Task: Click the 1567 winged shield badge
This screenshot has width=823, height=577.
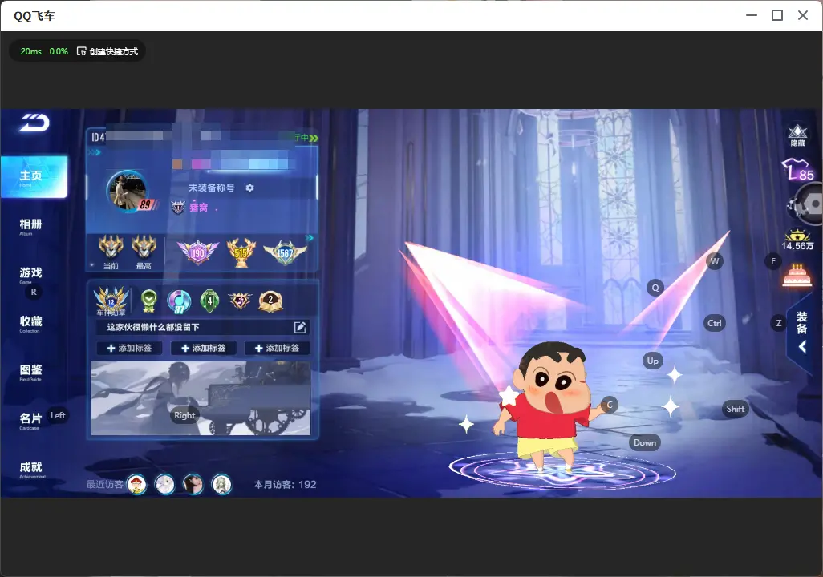Action: (285, 252)
